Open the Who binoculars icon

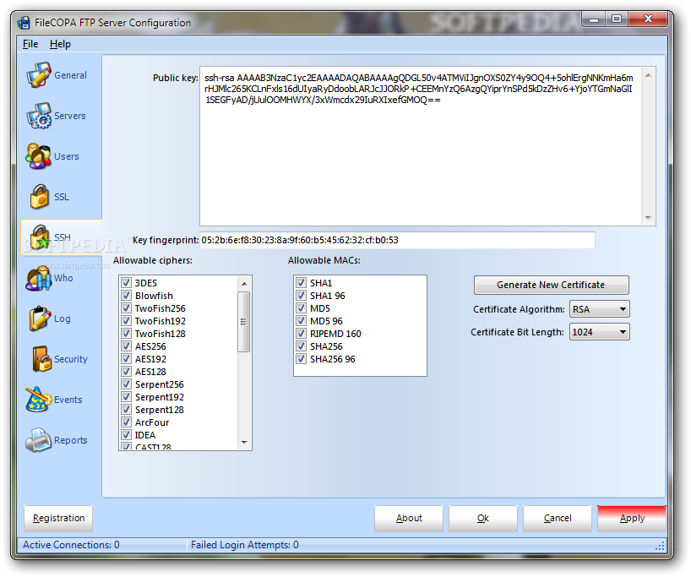pos(38,278)
